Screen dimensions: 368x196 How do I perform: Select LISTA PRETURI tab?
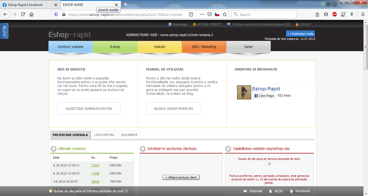click(x=104, y=135)
